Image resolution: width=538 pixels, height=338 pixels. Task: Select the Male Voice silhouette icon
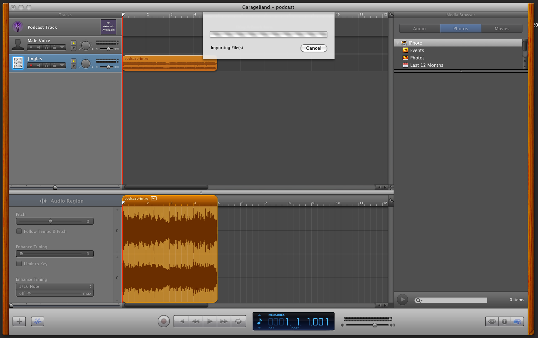pos(18,45)
